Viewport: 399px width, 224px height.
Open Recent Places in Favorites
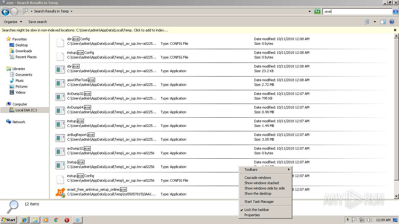pyautogui.click(x=26, y=57)
